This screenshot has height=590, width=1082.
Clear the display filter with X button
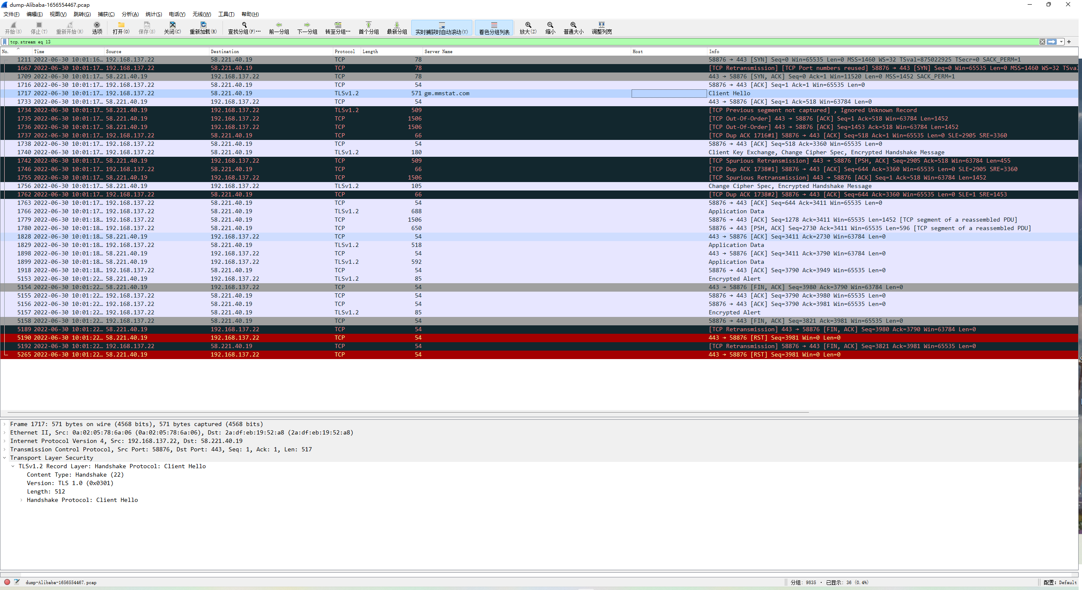click(1042, 42)
